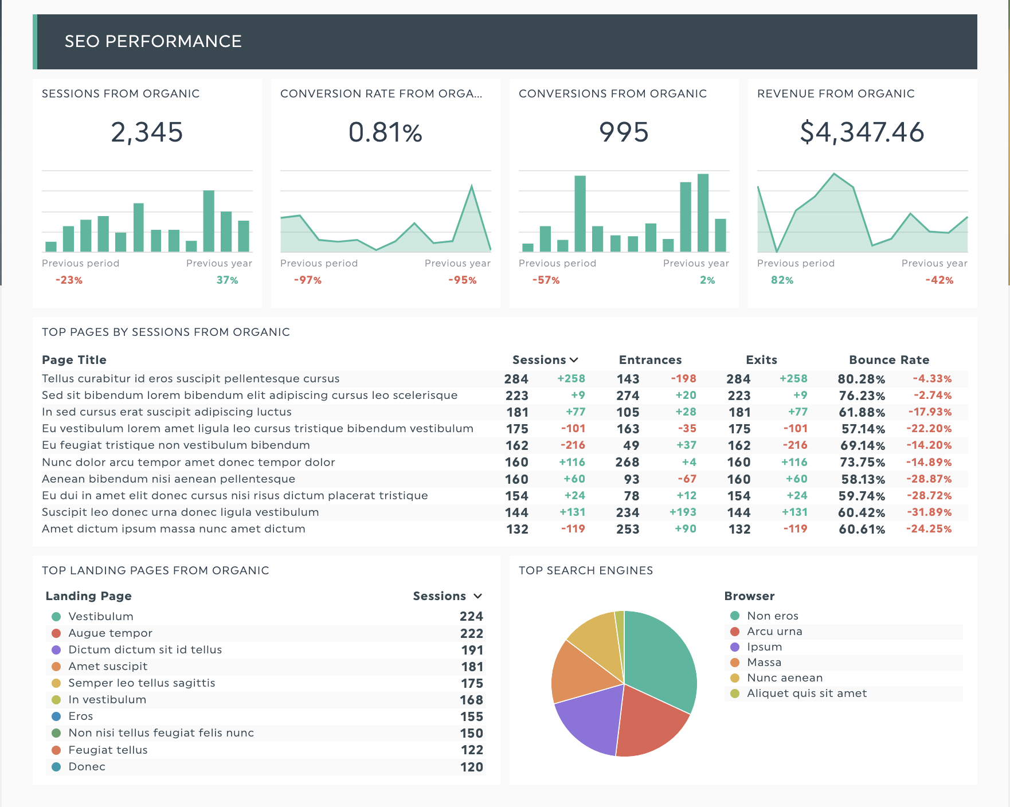Open 'Nunc dolor arcu tempor amet donec' row
Image resolution: width=1010 pixels, height=807 pixels.
(505, 463)
